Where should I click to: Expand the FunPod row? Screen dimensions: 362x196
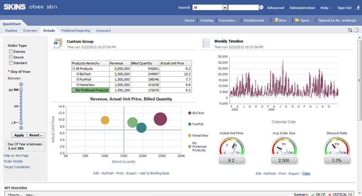point(78,79)
